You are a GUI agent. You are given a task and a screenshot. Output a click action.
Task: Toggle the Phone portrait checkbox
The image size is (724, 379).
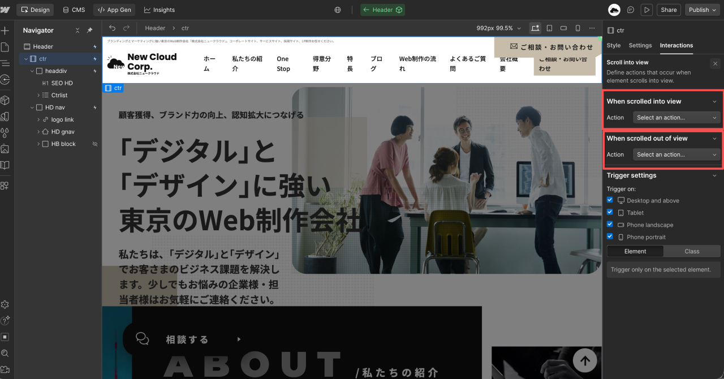[x=610, y=237]
